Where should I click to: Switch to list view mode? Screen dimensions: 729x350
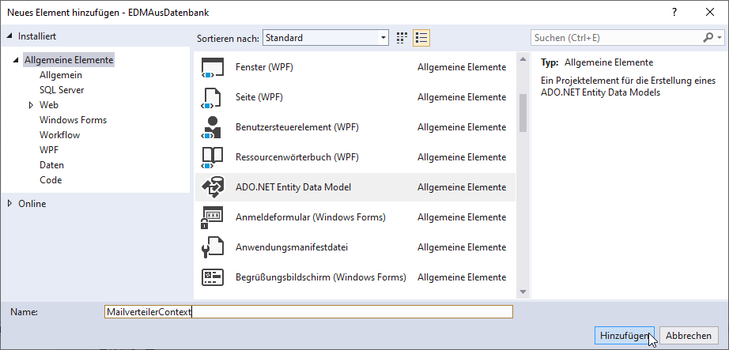click(421, 38)
